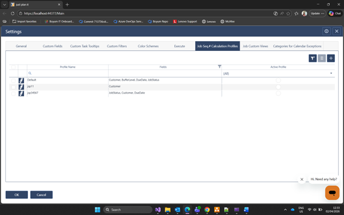Add this page to favorites with the star
The width and height of the screenshot is (344, 215).
coord(288,13)
